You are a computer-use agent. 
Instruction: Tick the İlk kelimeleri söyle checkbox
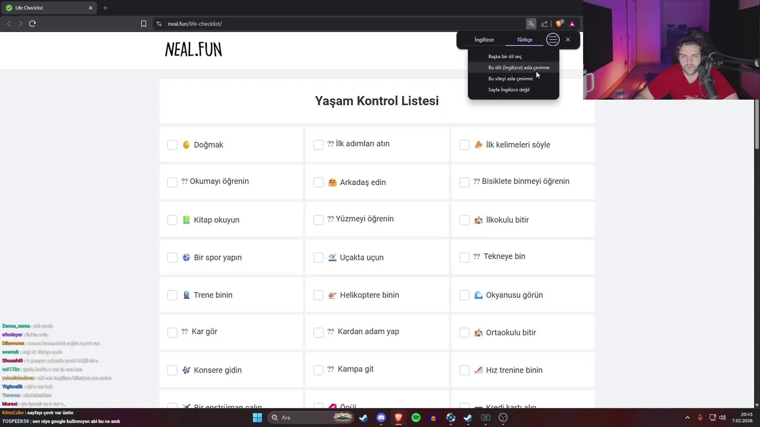point(464,145)
